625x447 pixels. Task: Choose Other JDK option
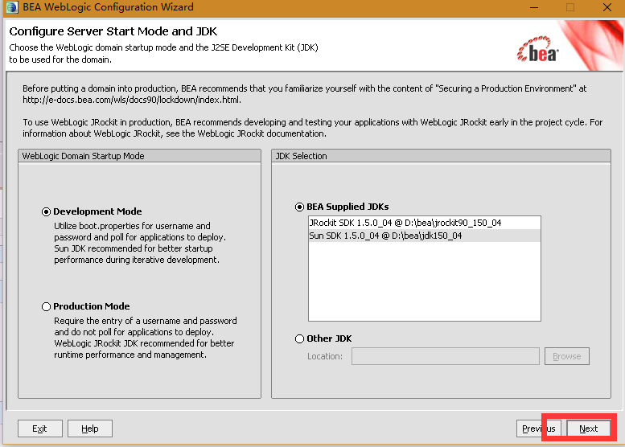coord(299,338)
